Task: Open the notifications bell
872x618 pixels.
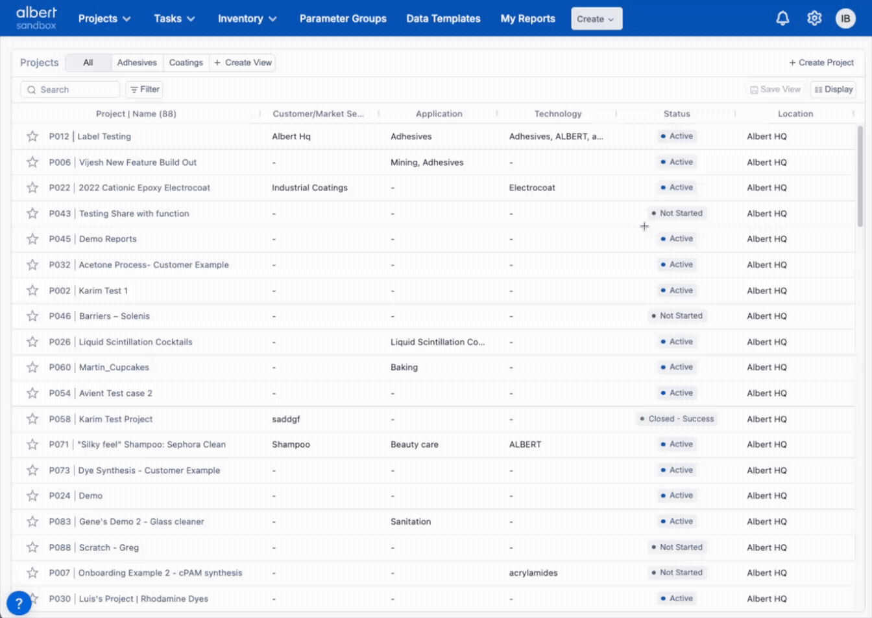Action: click(x=782, y=19)
